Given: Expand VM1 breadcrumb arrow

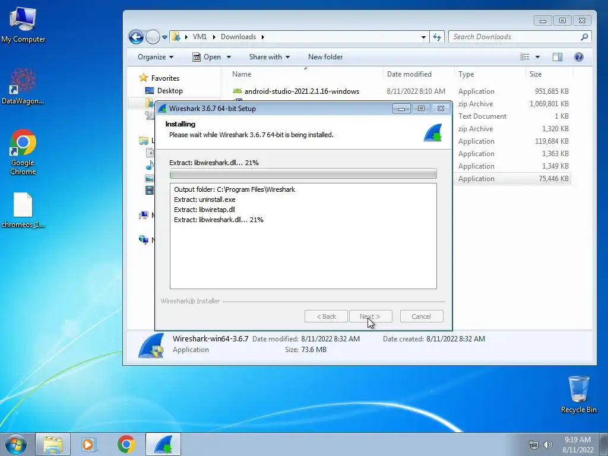Looking at the screenshot, I should (x=214, y=37).
